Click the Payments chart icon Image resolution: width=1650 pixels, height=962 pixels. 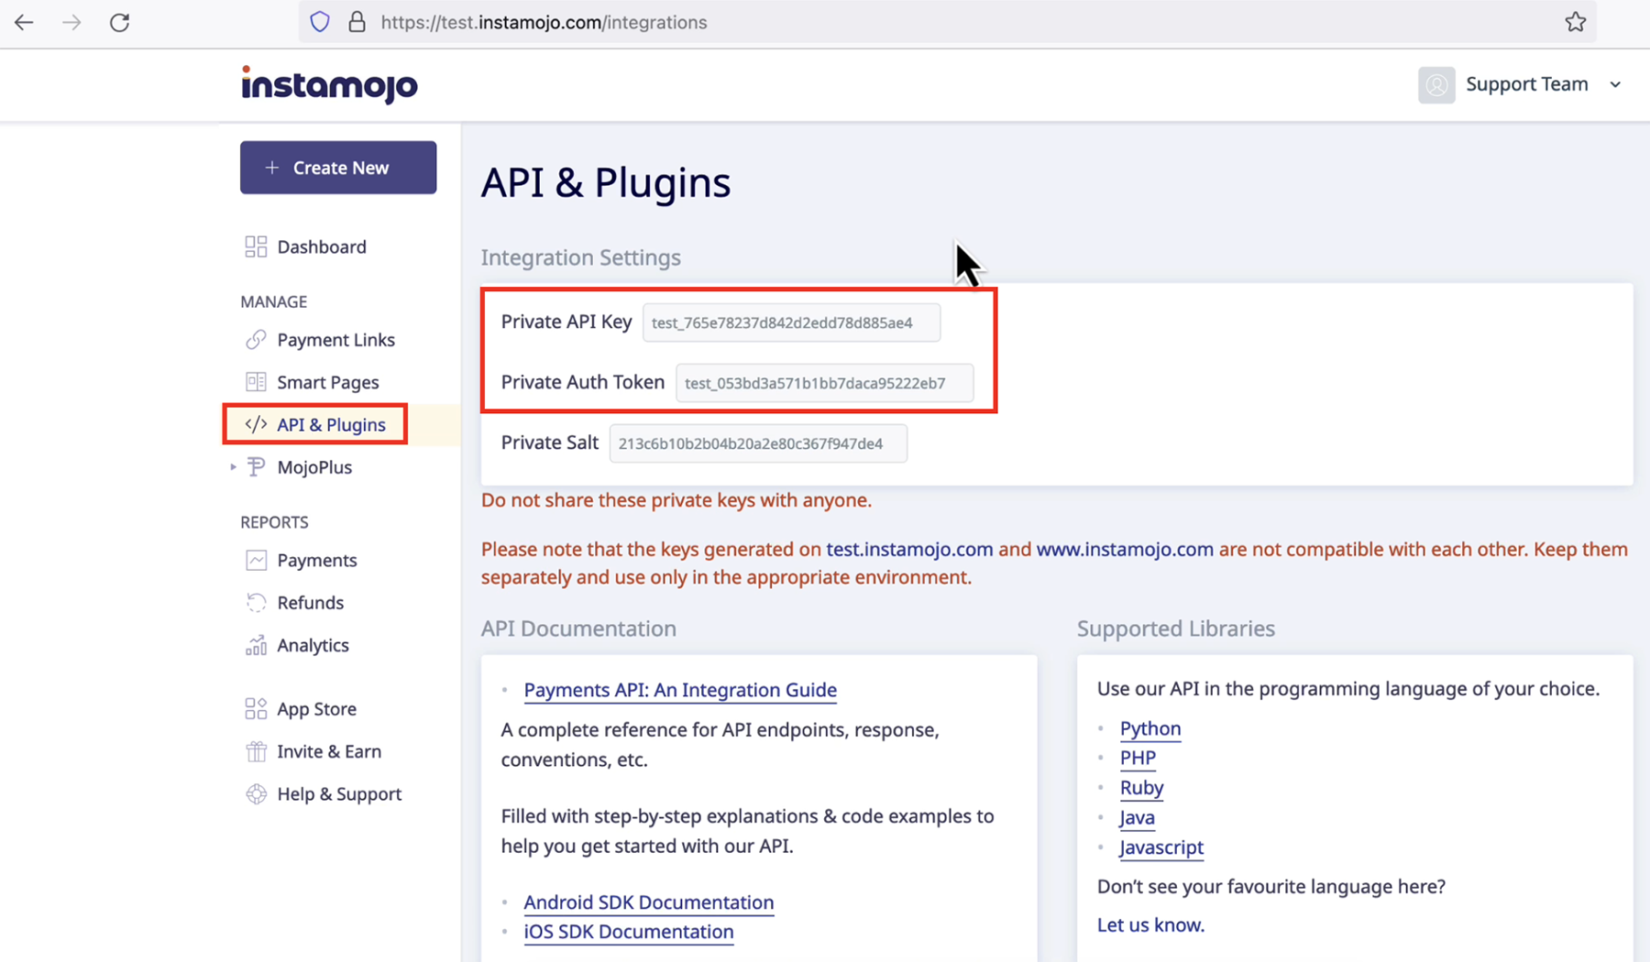pyautogui.click(x=256, y=560)
